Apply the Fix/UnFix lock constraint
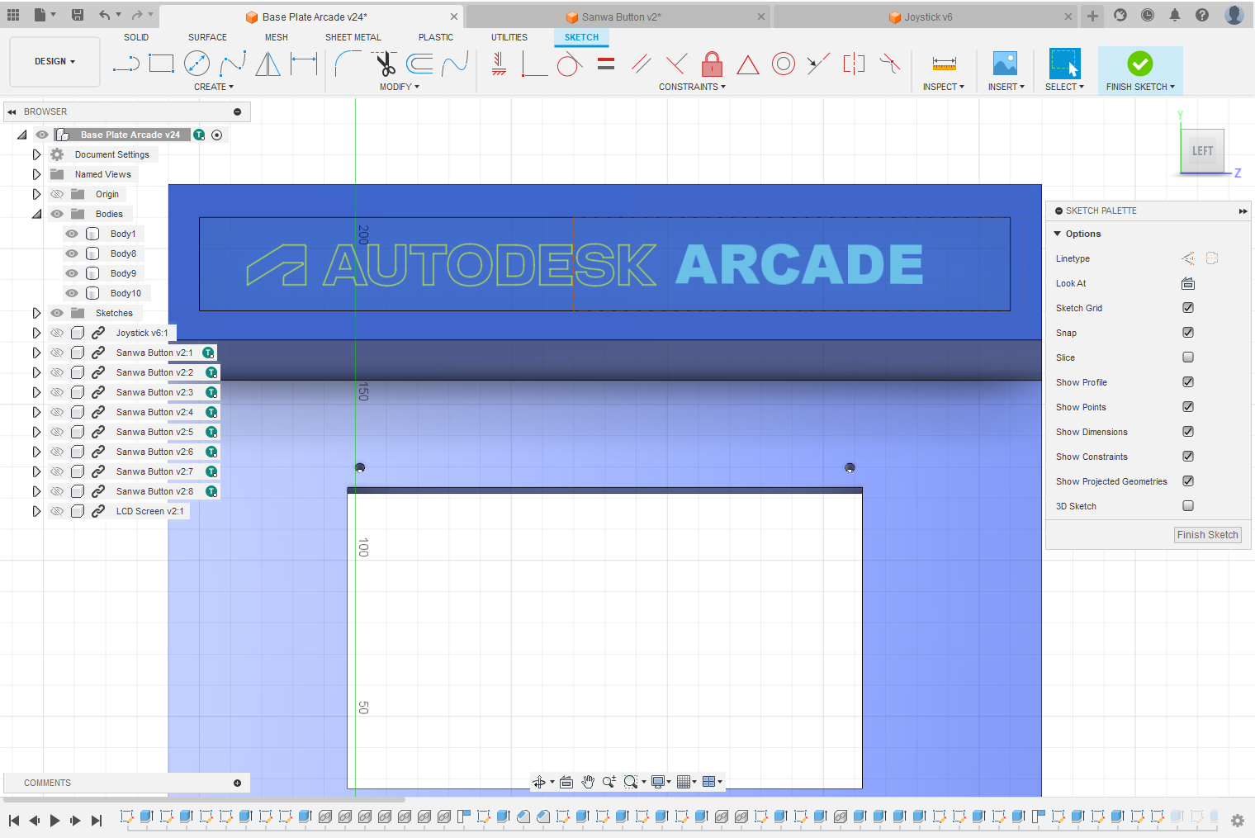Viewport: 1255px width, 838px height. (712, 63)
